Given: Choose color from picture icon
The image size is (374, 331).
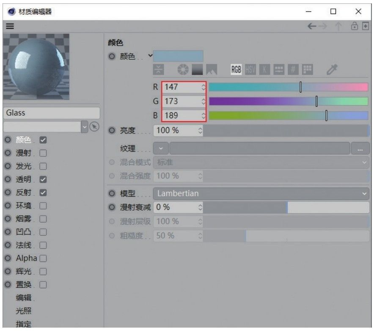Looking at the screenshot, I should point(212,70).
